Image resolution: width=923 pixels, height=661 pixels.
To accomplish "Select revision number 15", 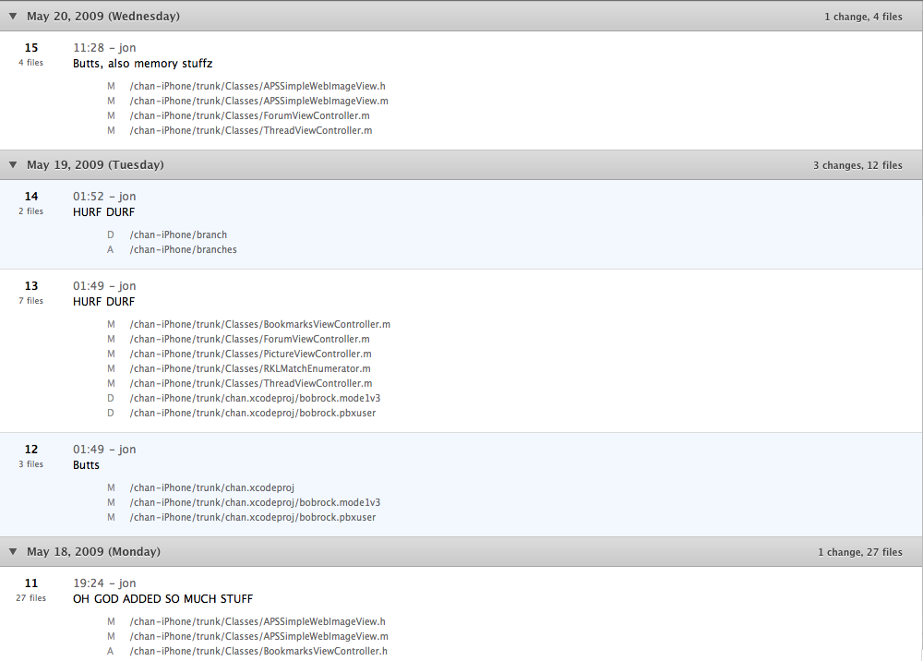I will [31, 47].
